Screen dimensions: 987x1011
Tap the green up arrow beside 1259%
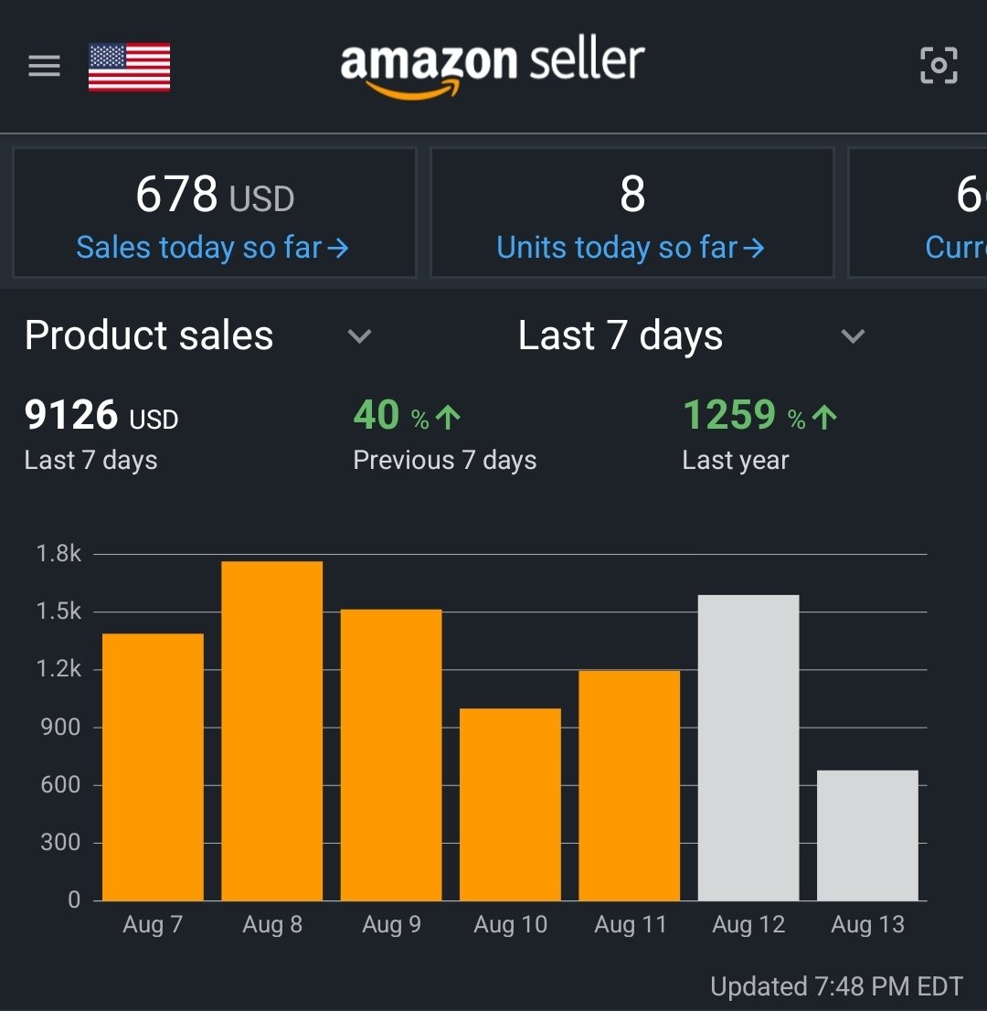pyautogui.click(x=824, y=417)
